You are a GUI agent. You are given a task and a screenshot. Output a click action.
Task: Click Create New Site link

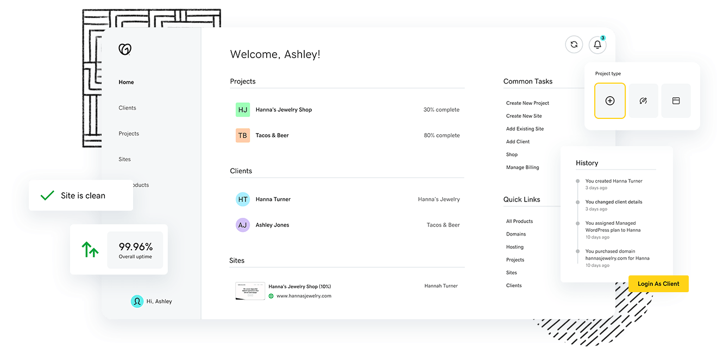[524, 116]
